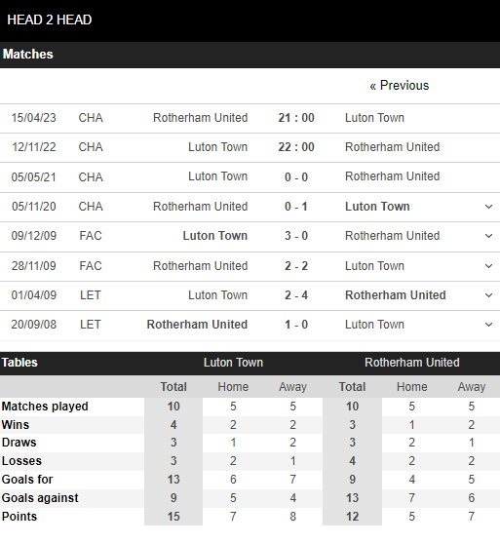Select the LET competition on 20/09/08

[91, 325]
